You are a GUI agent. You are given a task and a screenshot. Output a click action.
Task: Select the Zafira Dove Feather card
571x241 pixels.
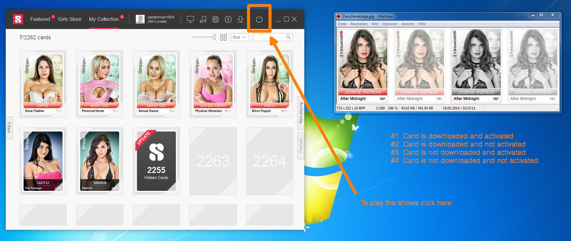coord(43,84)
